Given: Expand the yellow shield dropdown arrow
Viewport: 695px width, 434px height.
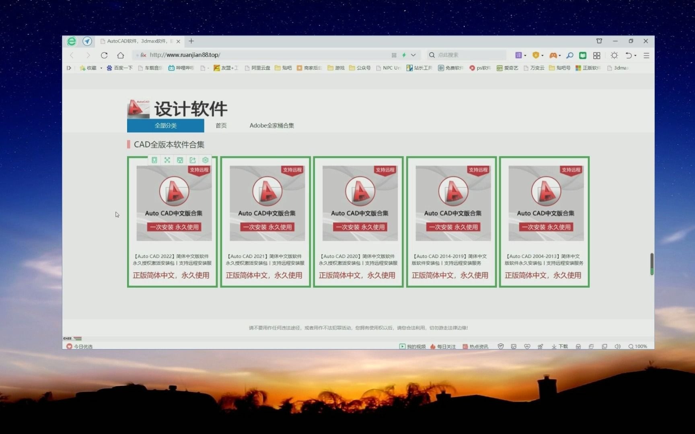Looking at the screenshot, I should tap(543, 55).
